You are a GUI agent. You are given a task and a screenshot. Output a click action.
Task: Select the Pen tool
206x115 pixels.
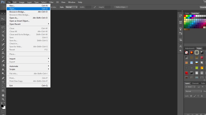point(3,78)
